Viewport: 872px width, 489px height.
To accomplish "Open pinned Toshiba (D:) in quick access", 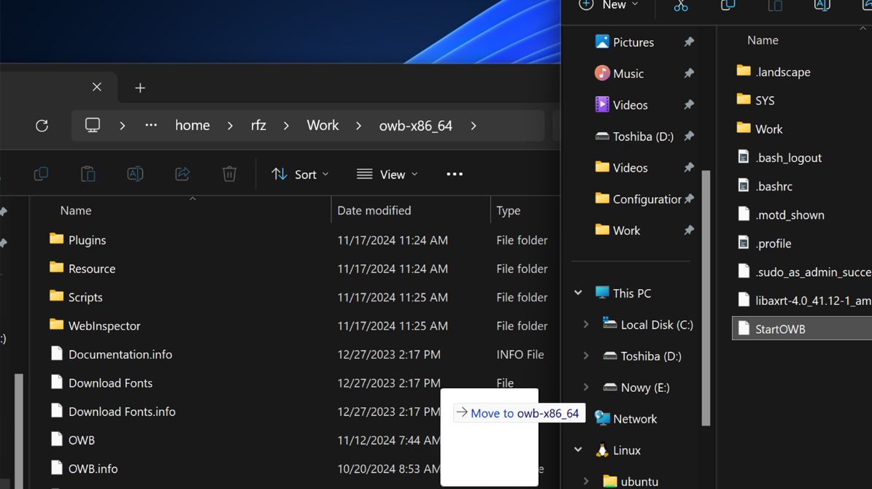I will click(x=636, y=136).
